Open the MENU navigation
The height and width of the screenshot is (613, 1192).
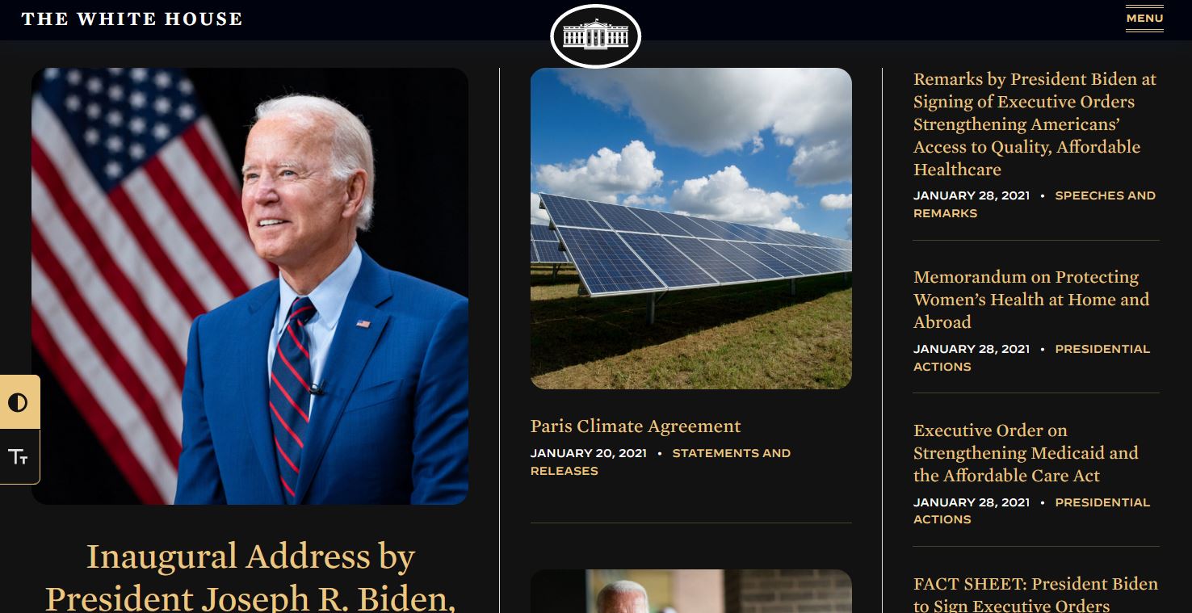tap(1144, 18)
